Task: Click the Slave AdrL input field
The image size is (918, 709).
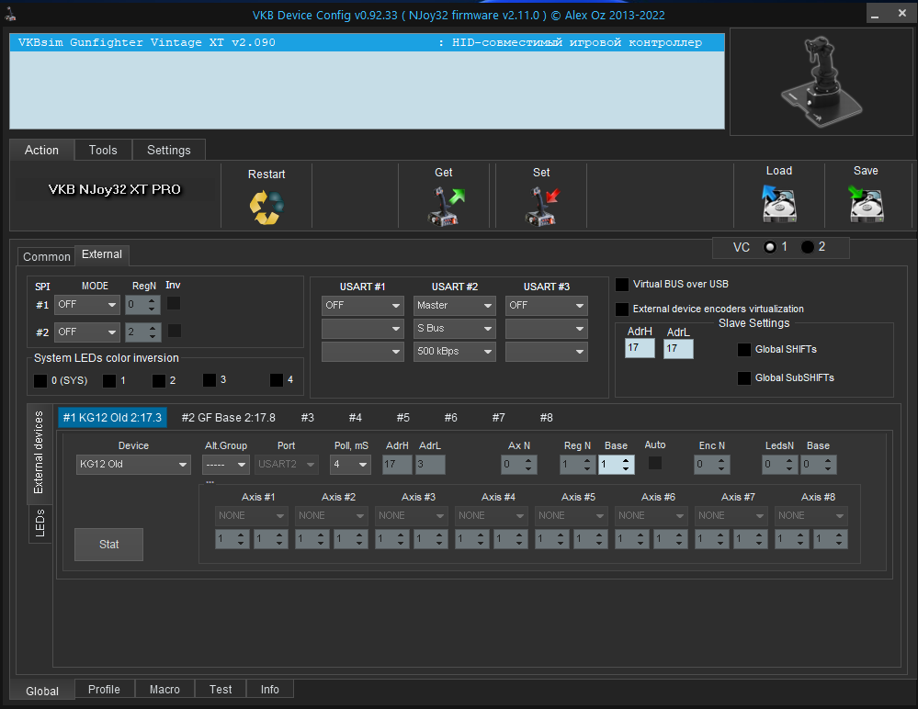Action: coord(678,349)
